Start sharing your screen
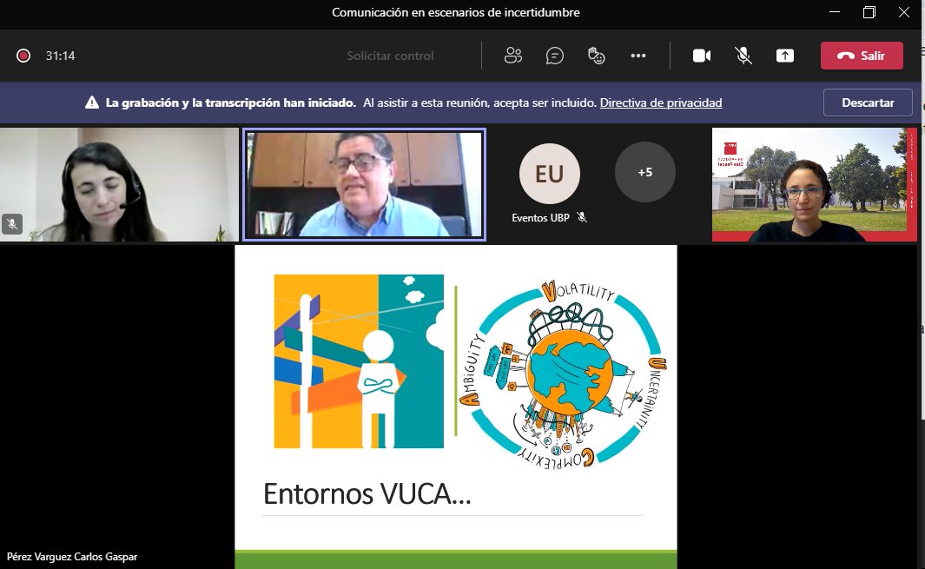 click(784, 55)
